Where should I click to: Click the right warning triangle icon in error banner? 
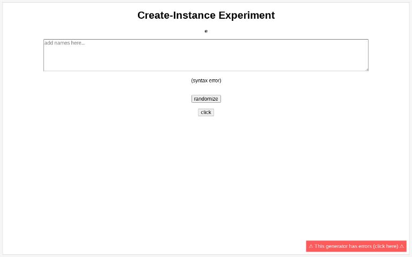point(401,246)
